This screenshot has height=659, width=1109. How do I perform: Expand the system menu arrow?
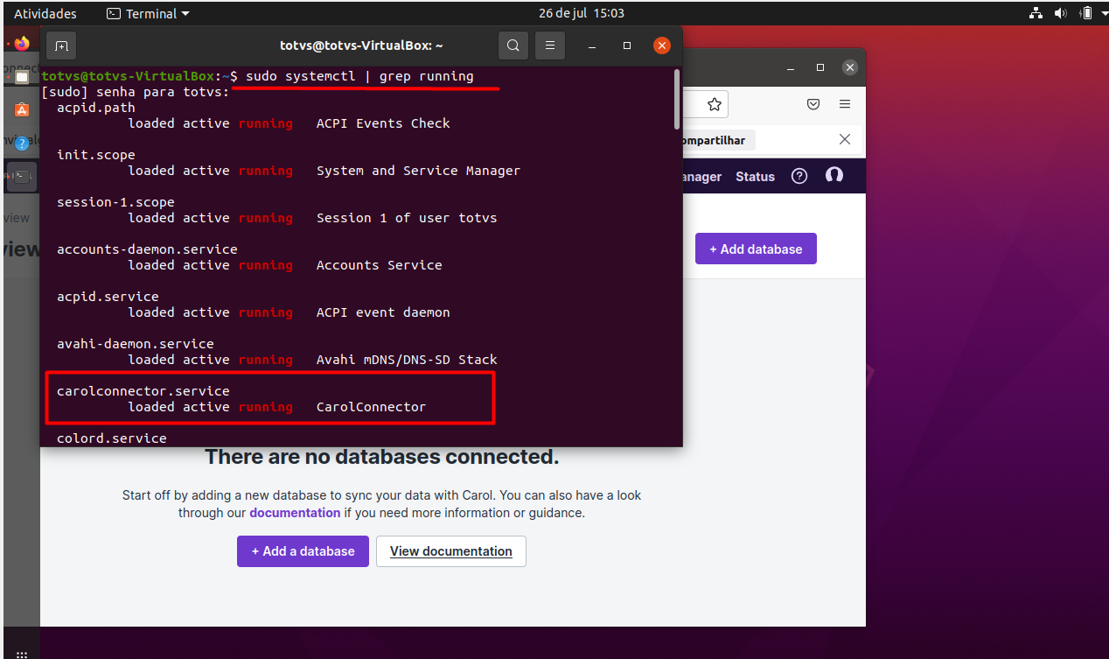(1103, 13)
